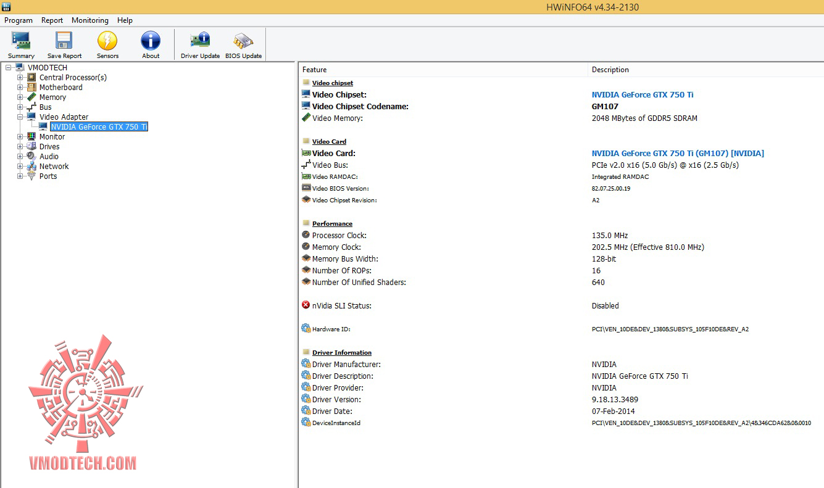The height and width of the screenshot is (488, 824).
Task: Select NVIDIA GeForce GTX 750 Ti tree item
Action: pos(99,126)
